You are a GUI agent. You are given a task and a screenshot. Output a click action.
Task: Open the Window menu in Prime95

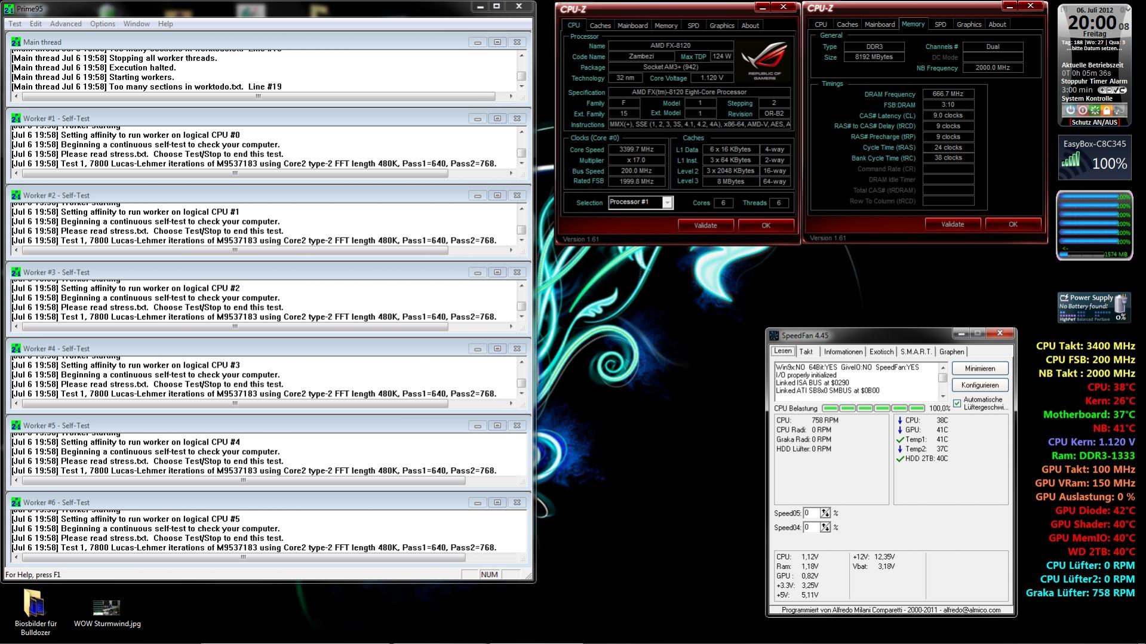tap(137, 24)
